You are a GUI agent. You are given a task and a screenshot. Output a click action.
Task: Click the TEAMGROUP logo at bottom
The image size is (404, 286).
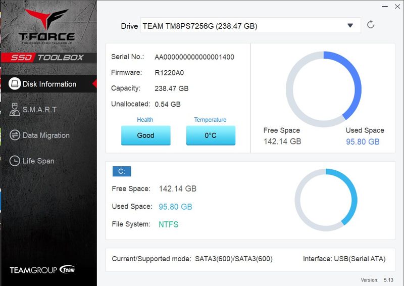tap(42, 269)
